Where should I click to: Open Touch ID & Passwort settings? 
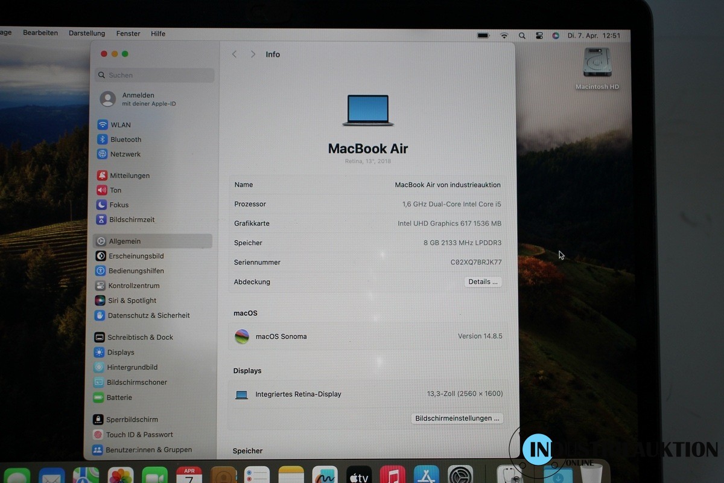tap(139, 435)
